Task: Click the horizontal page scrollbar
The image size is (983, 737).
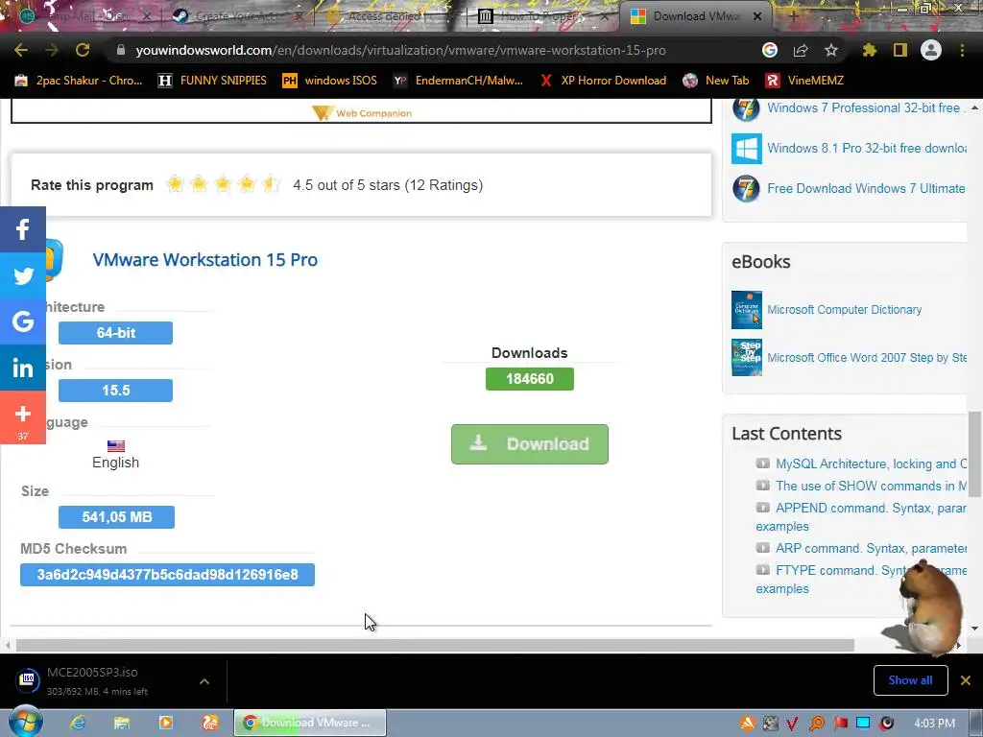Action: (x=435, y=646)
